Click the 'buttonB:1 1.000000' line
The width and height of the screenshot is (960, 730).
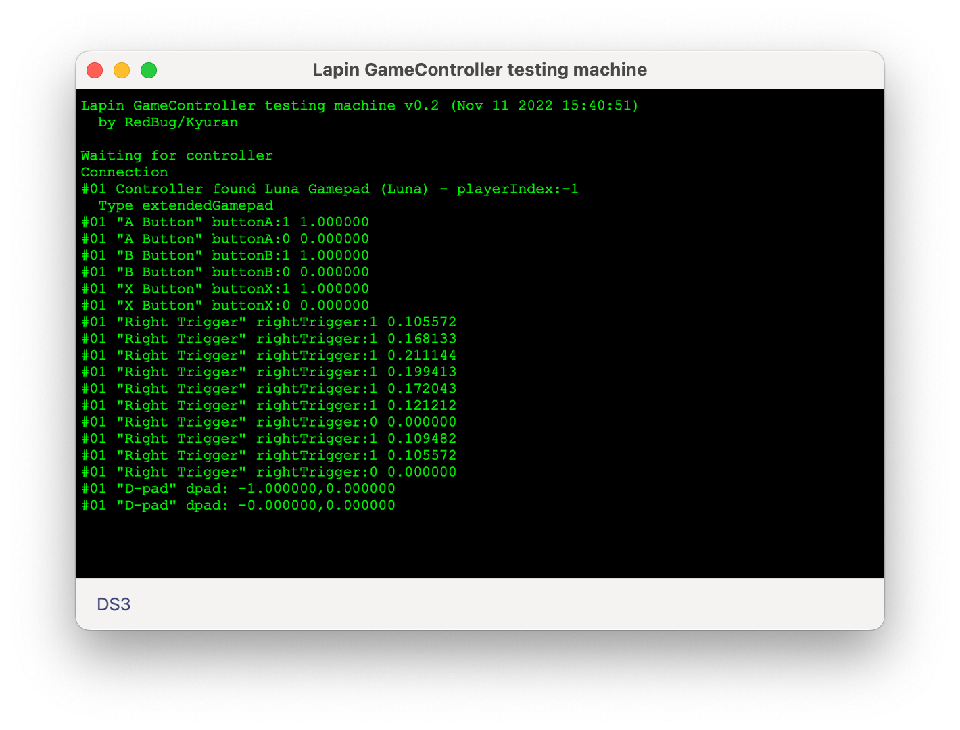[225, 255]
